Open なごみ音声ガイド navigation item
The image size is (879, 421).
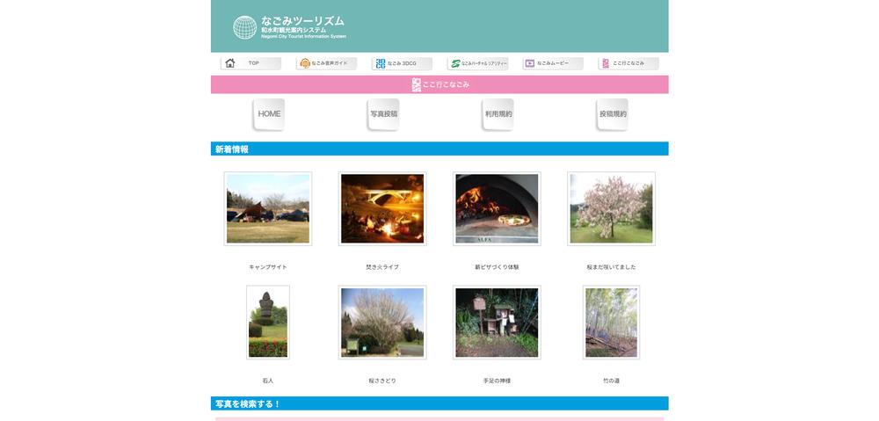coord(326,63)
